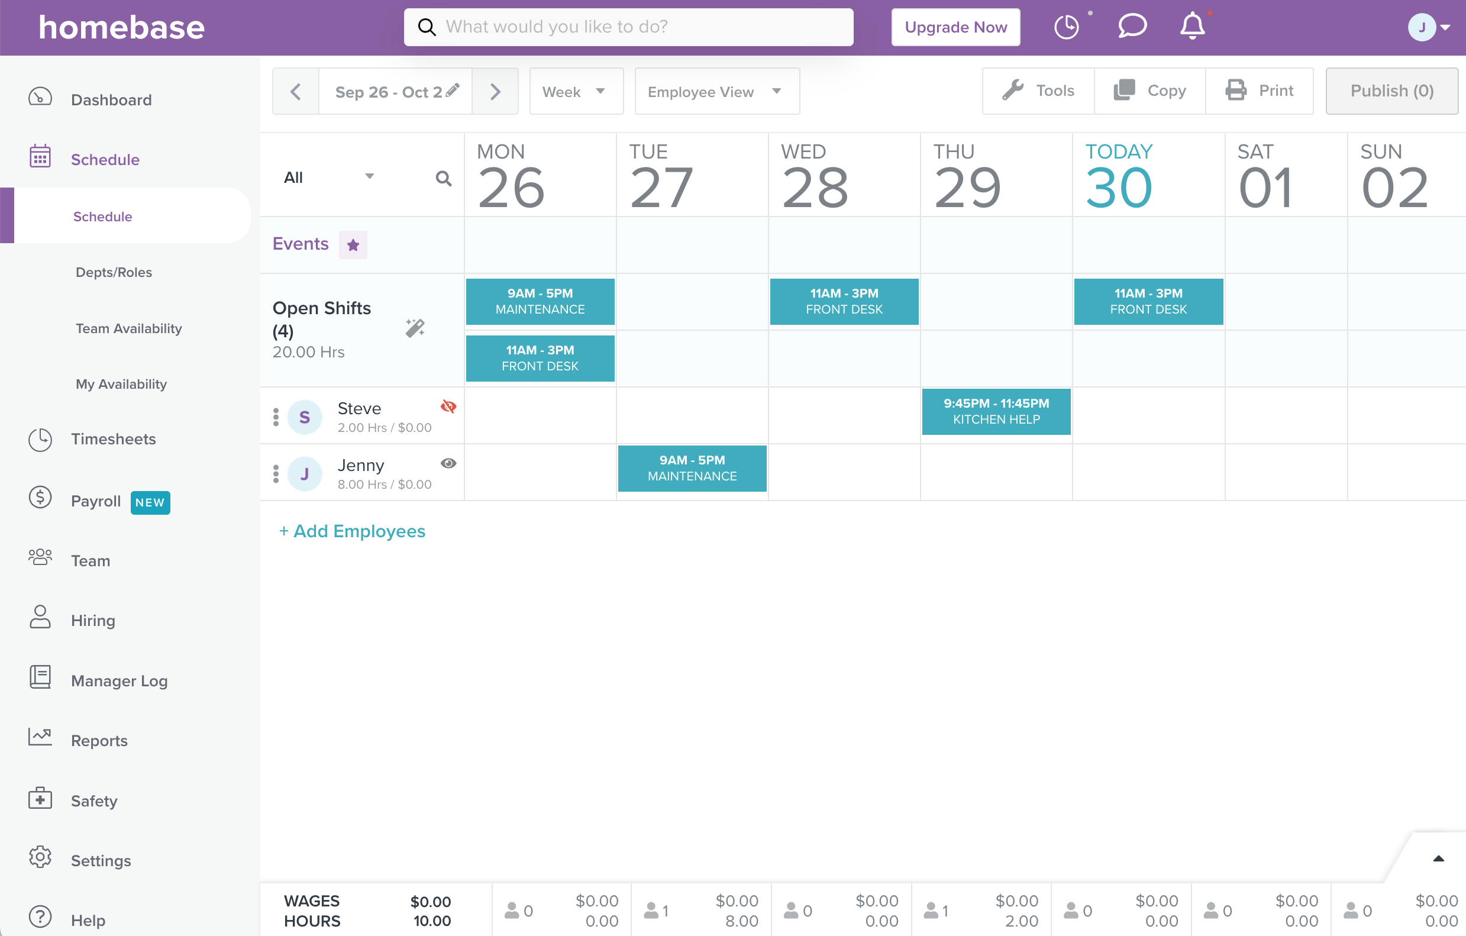This screenshot has height=936, width=1466.
Task: Check notifications via the bell icon
Action: pos(1192,27)
